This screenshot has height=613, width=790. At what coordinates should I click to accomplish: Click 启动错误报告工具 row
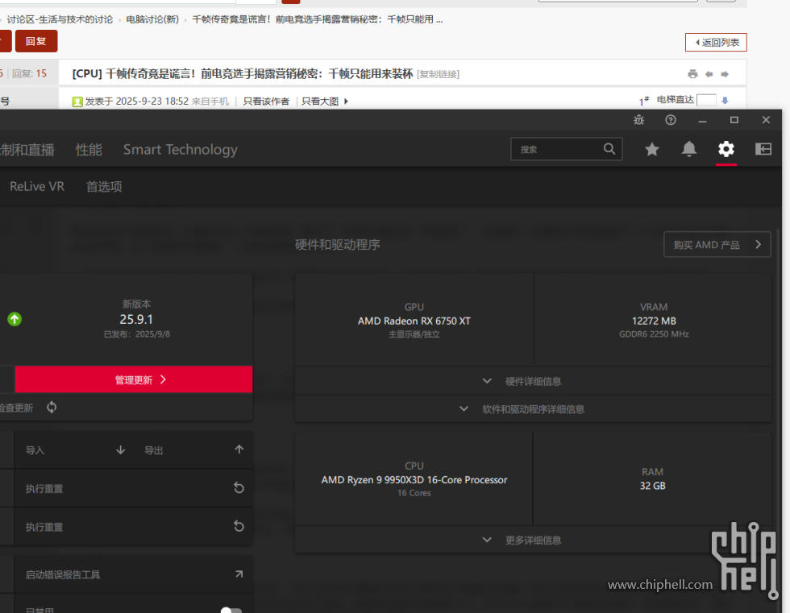pos(134,574)
